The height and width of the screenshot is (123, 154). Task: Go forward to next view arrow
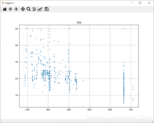pyautogui.click(x=16, y=9)
